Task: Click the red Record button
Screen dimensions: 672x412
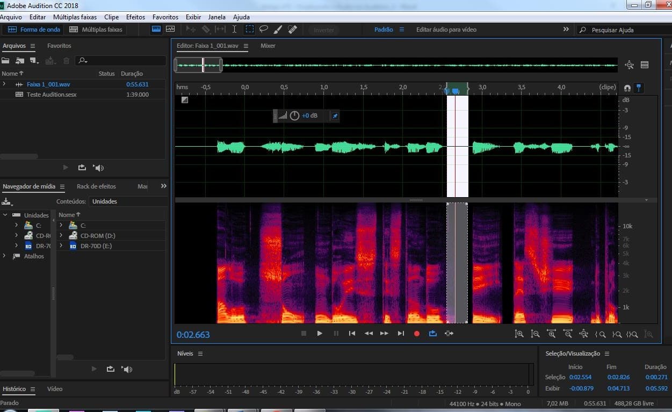Action: point(416,334)
